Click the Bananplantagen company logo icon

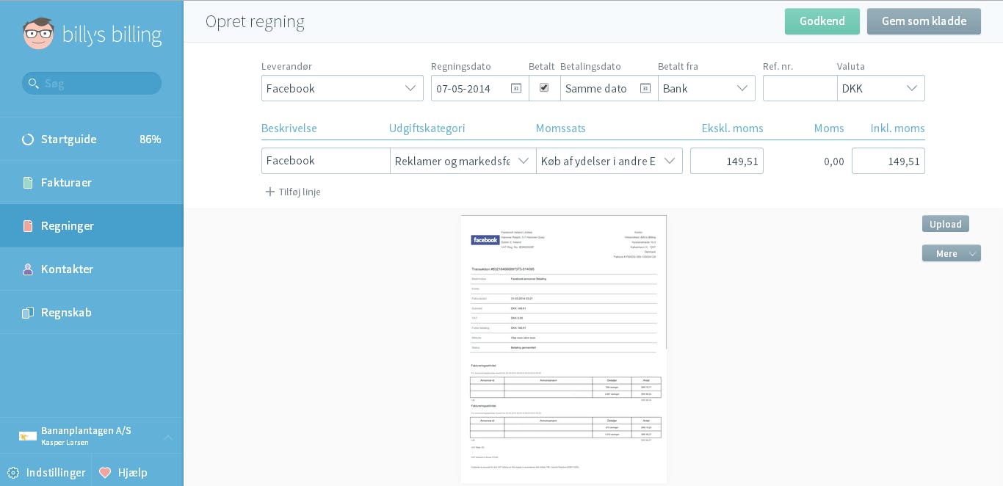(x=28, y=436)
